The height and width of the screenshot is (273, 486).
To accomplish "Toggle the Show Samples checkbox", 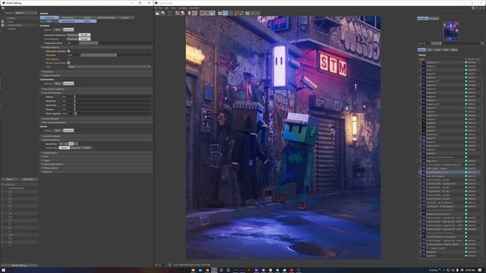I will coord(68,59).
